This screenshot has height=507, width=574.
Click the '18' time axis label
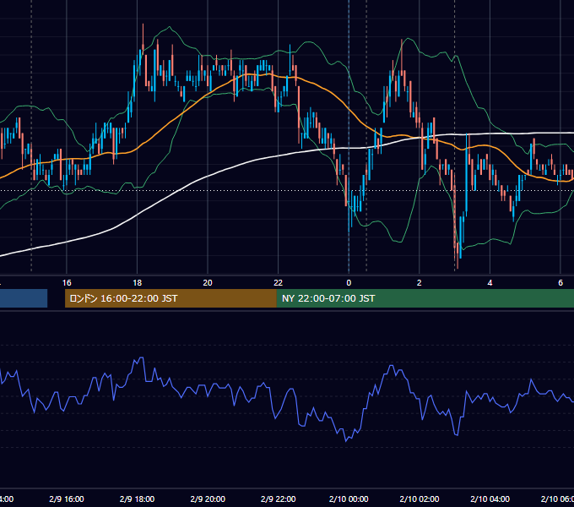138,283
